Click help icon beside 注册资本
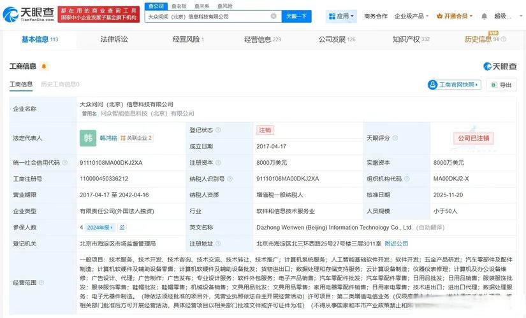Screen dimensions: 526x318 click(x=218, y=162)
